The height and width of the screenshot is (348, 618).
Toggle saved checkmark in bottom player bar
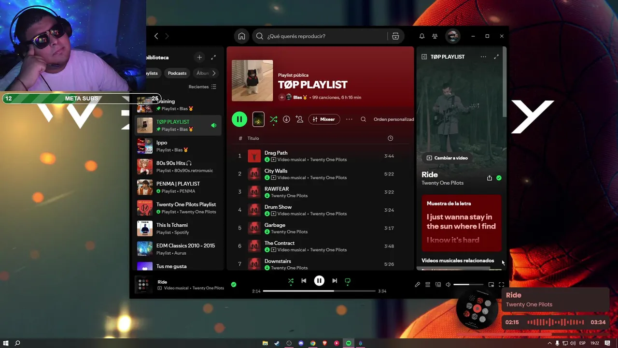tap(234, 285)
